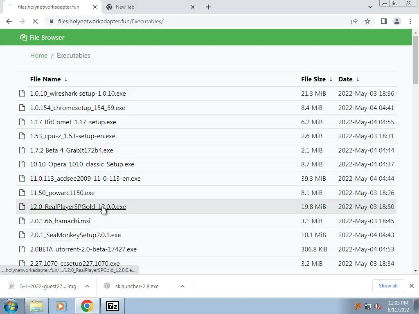Click Show all downloads button
Viewport: 419px width, 314px height.
[x=388, y=286]
